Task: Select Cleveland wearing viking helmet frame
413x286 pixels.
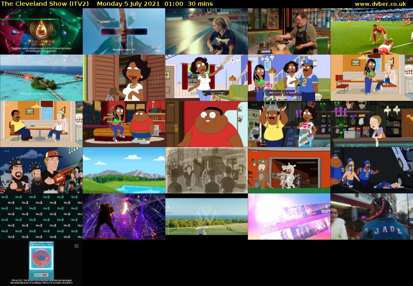Action: click(289, 124)
